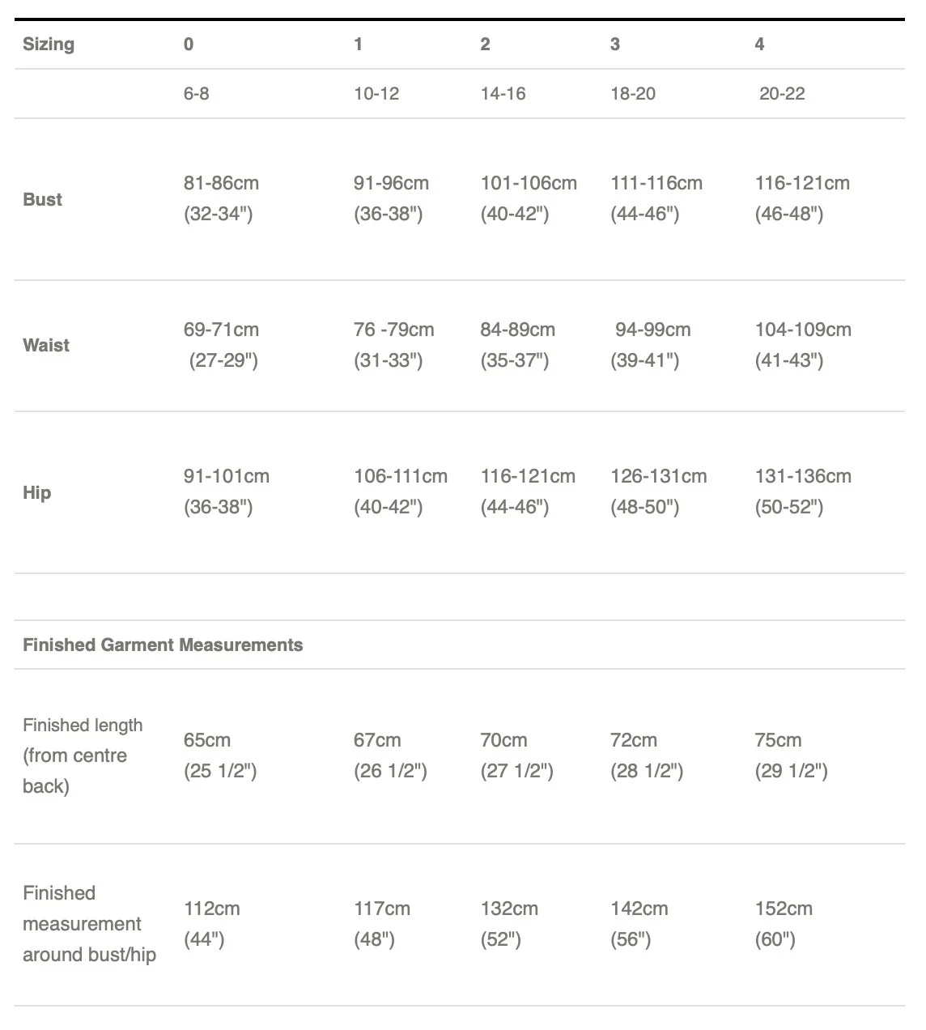Click the Finished Garment Measurements heading

163,645
